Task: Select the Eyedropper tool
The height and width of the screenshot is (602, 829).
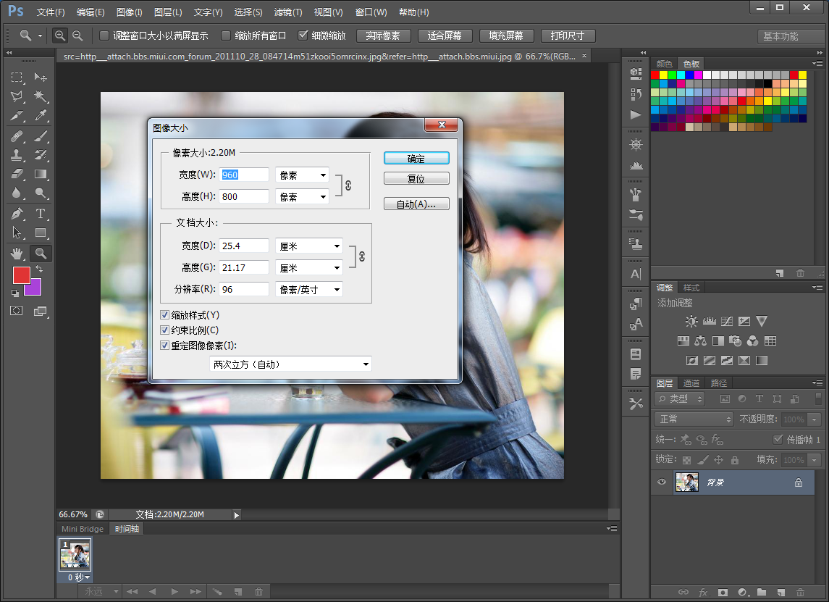Action: [41, 116]
